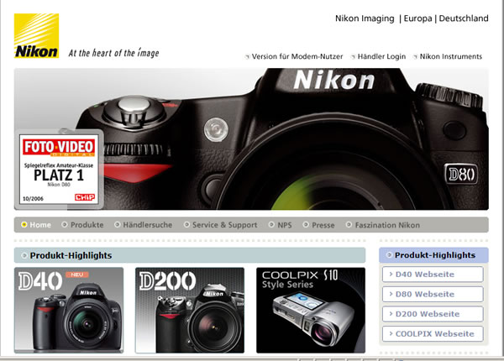Open the Händler Login link
The width and height of the screenshot is (504, 361).
coord(381,57)
